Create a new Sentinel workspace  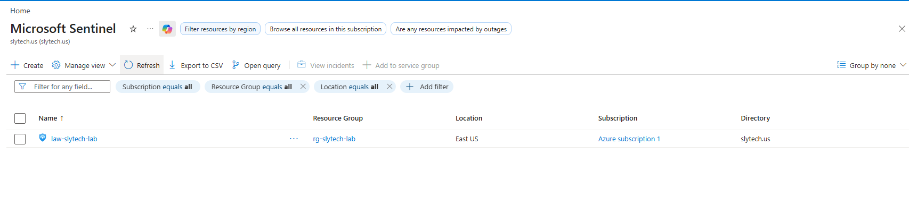point(27,65)
